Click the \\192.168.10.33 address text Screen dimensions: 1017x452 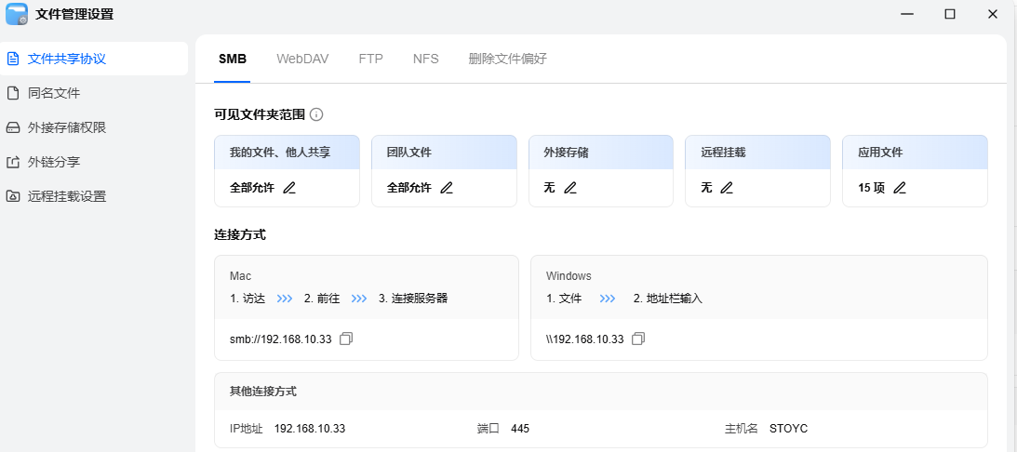[x=584, y=339]
